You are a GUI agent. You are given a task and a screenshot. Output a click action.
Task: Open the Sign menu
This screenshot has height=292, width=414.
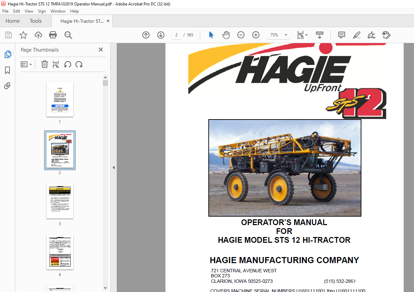(x=42, y=11)
